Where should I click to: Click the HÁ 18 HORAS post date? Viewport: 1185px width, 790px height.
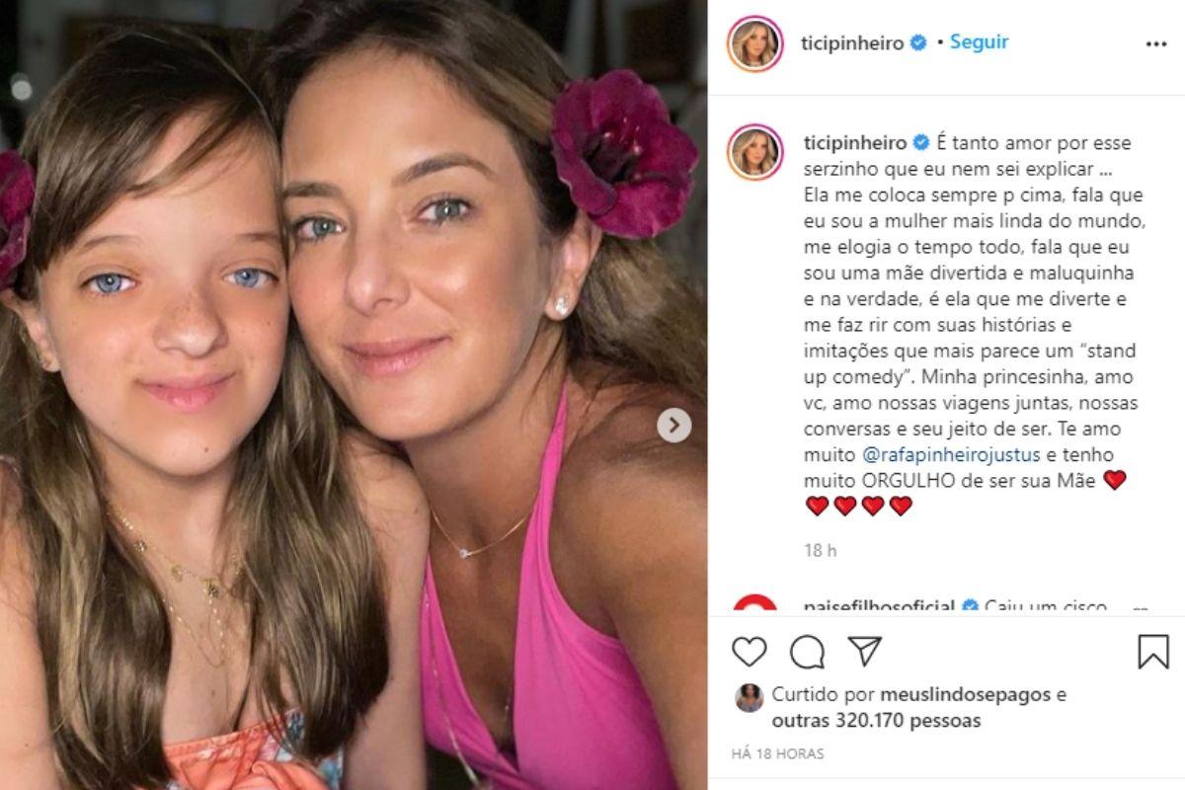(778, 753)
